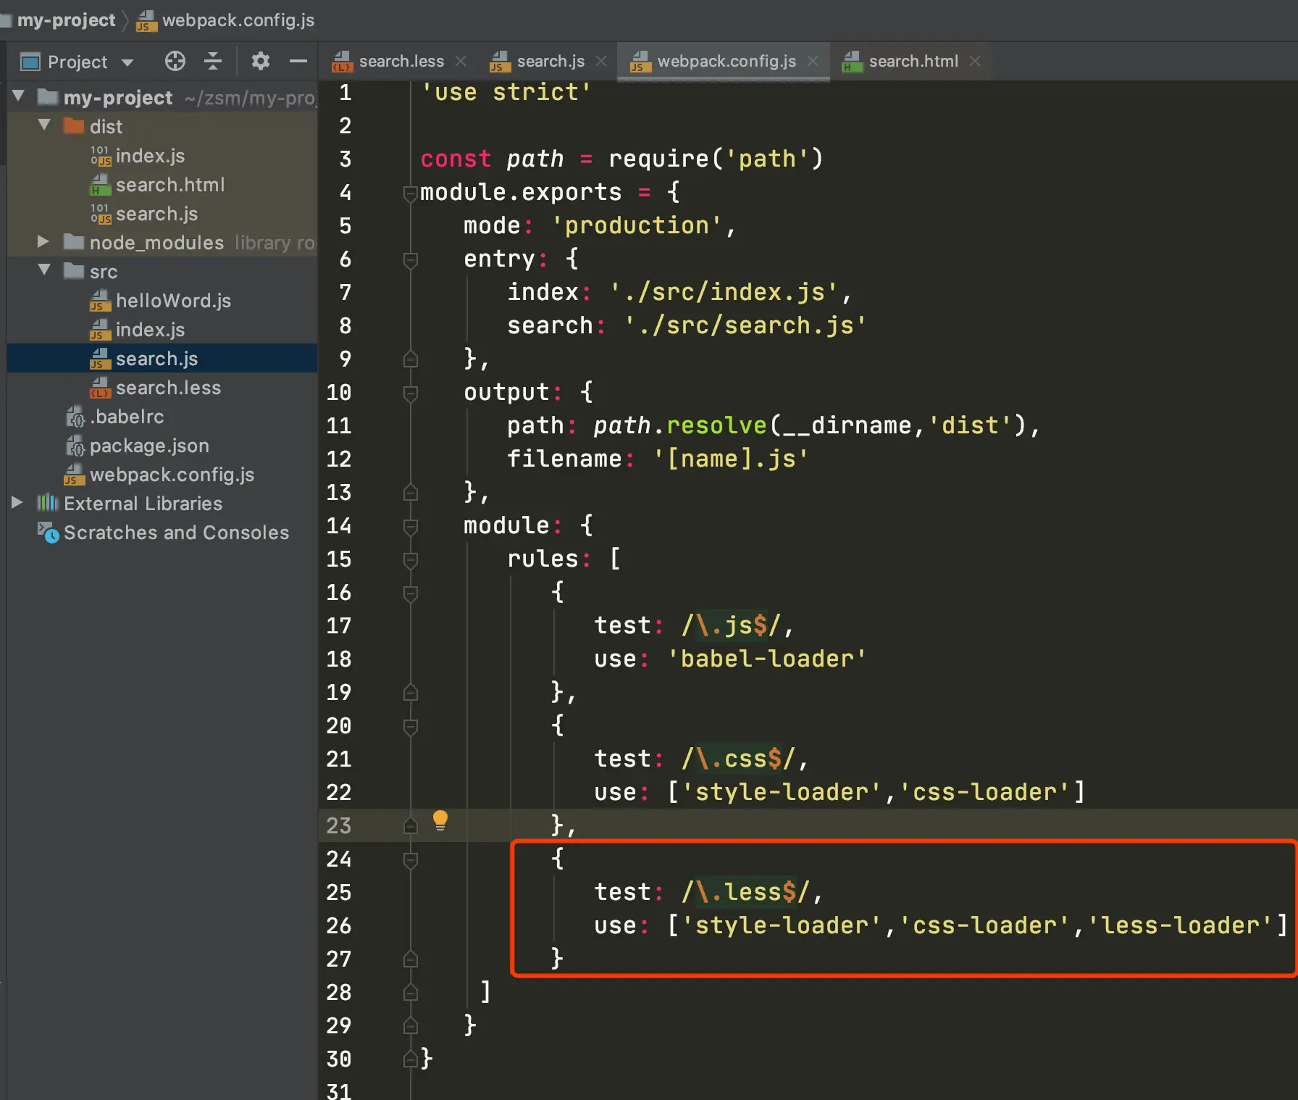1298x1100 pixels.
Task: Click my-project in the breadcrumb bar
Action: 66,20
